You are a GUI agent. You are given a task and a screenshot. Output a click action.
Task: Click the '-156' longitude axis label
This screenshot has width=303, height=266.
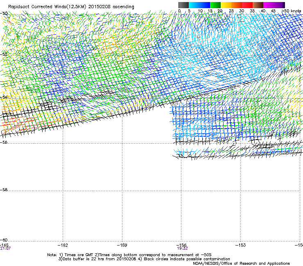coord(181,245)
